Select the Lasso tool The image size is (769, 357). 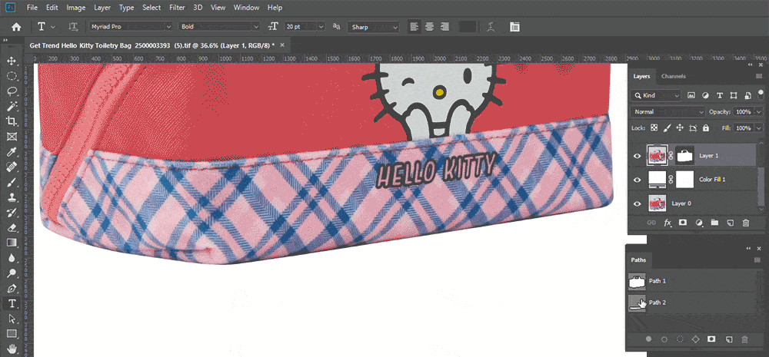(x=12, y=91)
